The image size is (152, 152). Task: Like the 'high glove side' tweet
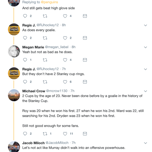tap(65, 16)
